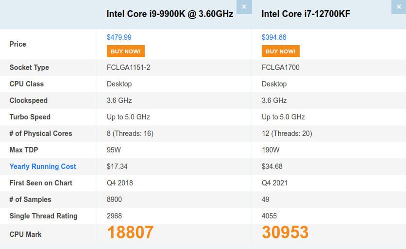Click the Max TDP row label
This screenshot has height=249, width=406.
pos(24,150)
